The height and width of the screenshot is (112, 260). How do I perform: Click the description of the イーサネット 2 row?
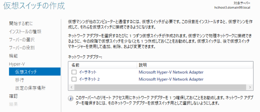171,79
